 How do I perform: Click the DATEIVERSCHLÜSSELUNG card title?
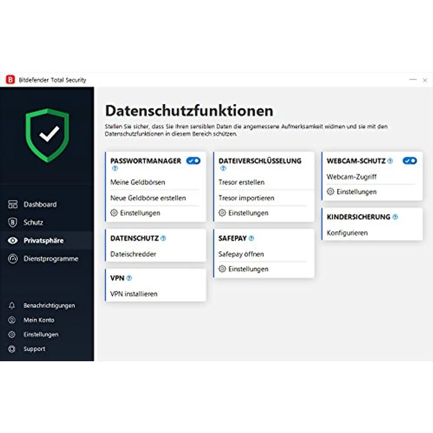pos(260,161)
